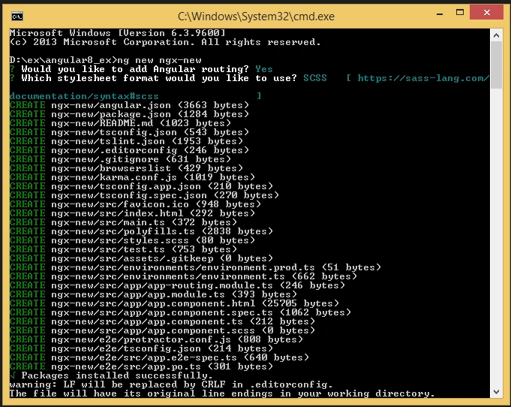Click the e2e/protractor.conf.js line
The height and width of the screenshot is (407, 511).
156,340
